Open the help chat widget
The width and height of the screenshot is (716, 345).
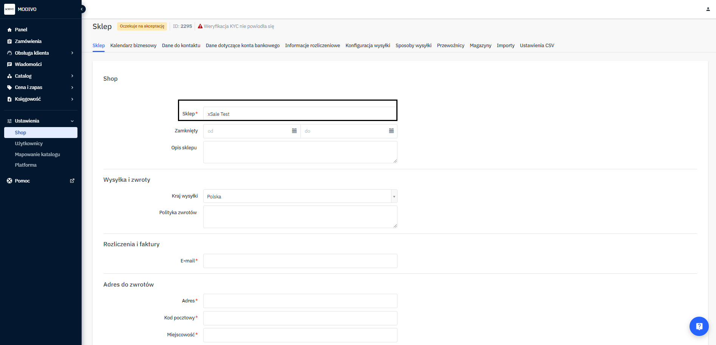(x=699, y=326)
